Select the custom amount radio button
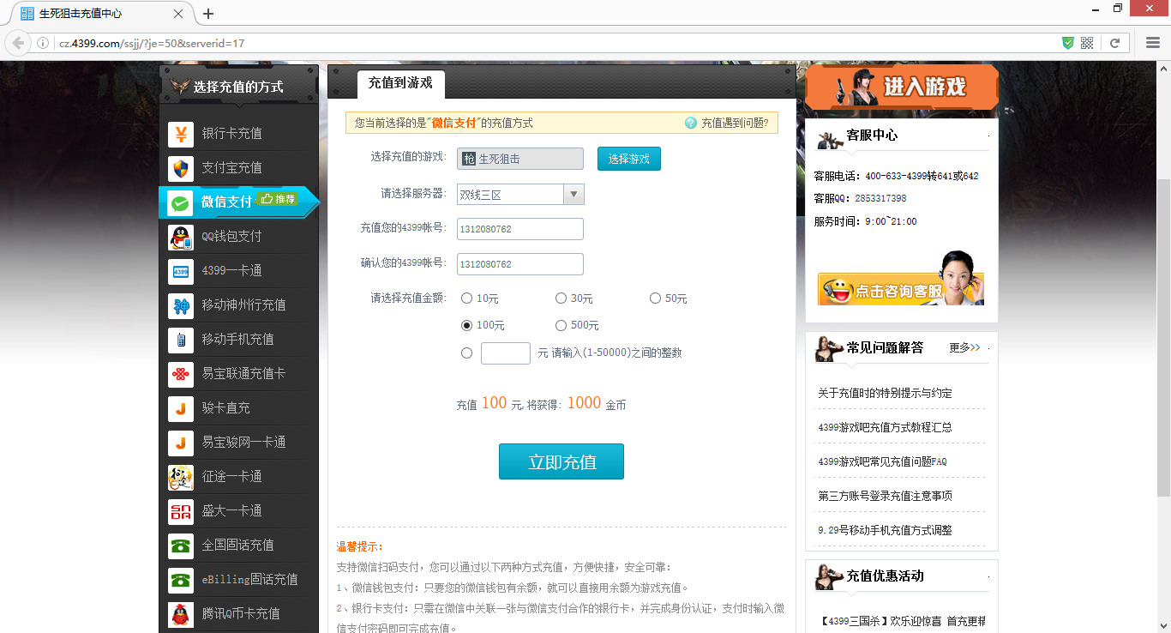Image resolution: width=1171 pixels, height=633 pixels. pyautogui.click(x=466, y=353)
